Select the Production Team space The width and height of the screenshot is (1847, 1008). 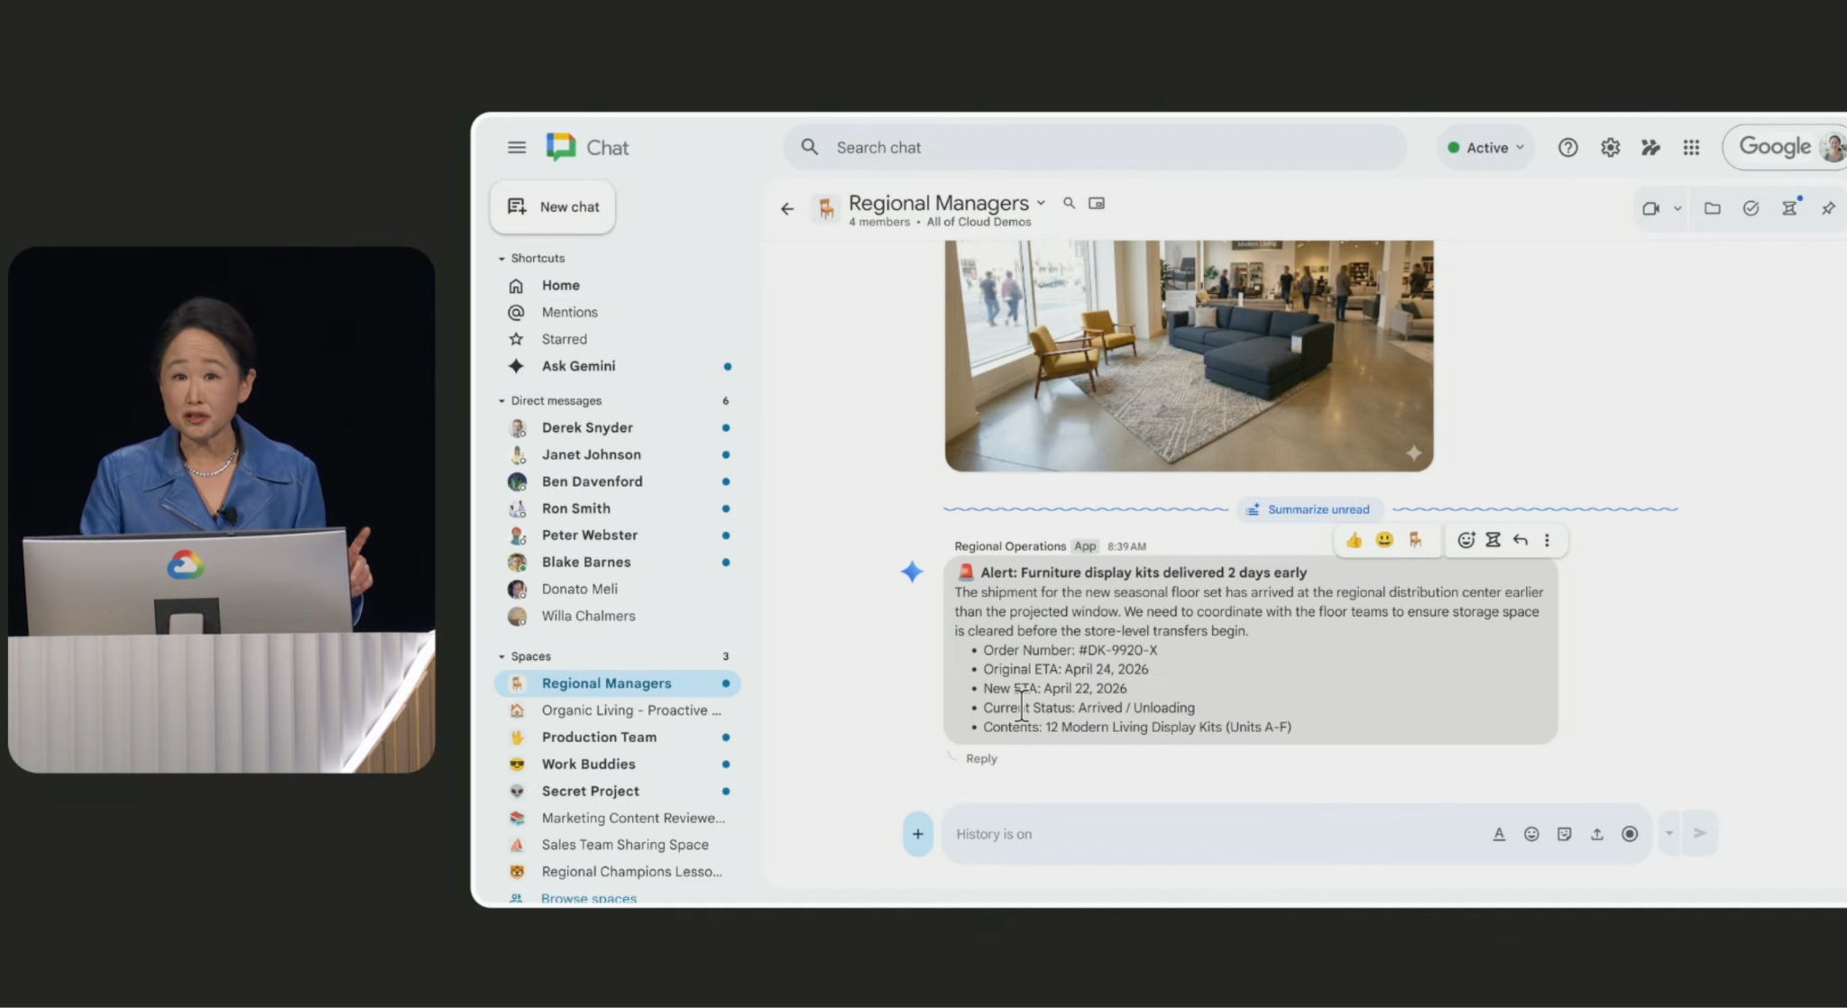[599, 737]
